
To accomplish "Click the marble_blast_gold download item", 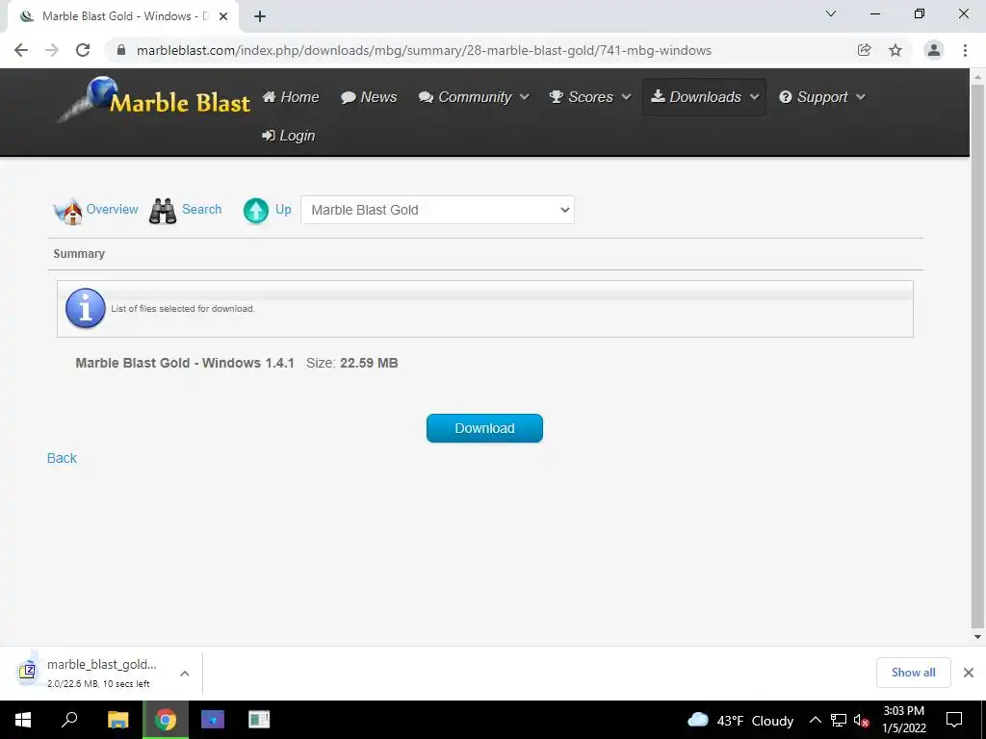I will [102, 673].
